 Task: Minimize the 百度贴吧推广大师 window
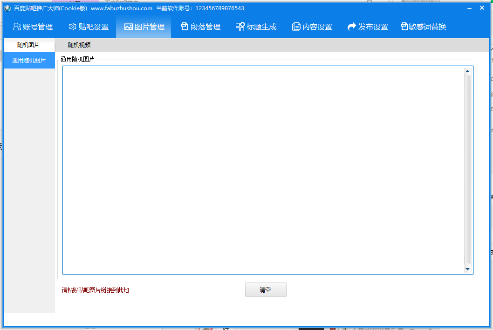click(x=468, y=8)
